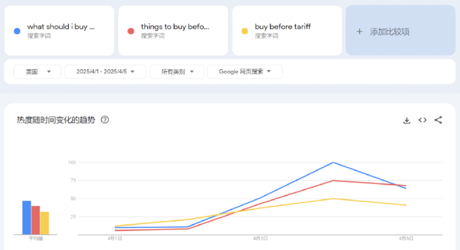This screenshot has width=460, height=250.
Task: Select the 'buy before tariff' search term text
Action: click(283, 27)
